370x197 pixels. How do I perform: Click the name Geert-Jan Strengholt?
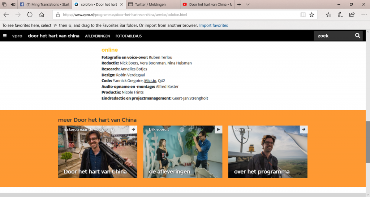(190, 98)
